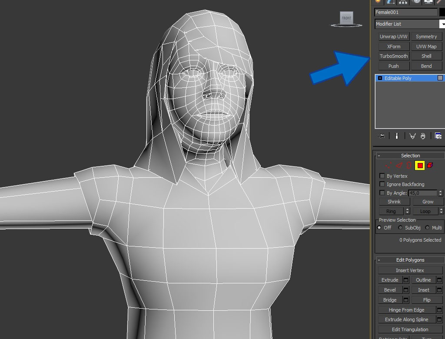Screen dimensions: 445x339
Task: Select Preview Selection Off radio
Action: (379, 227)
